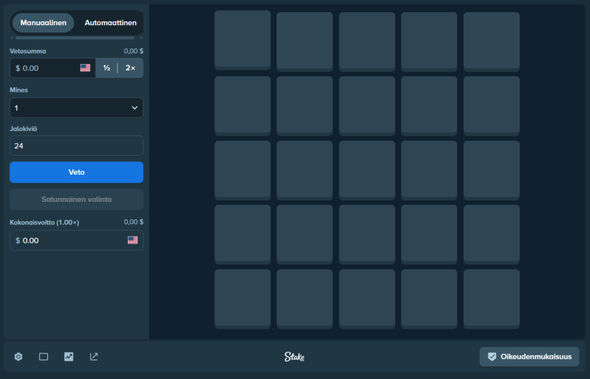590x379 pixels.
Task: Switch to Manuaalinen mode
Action: pos(43,23)
